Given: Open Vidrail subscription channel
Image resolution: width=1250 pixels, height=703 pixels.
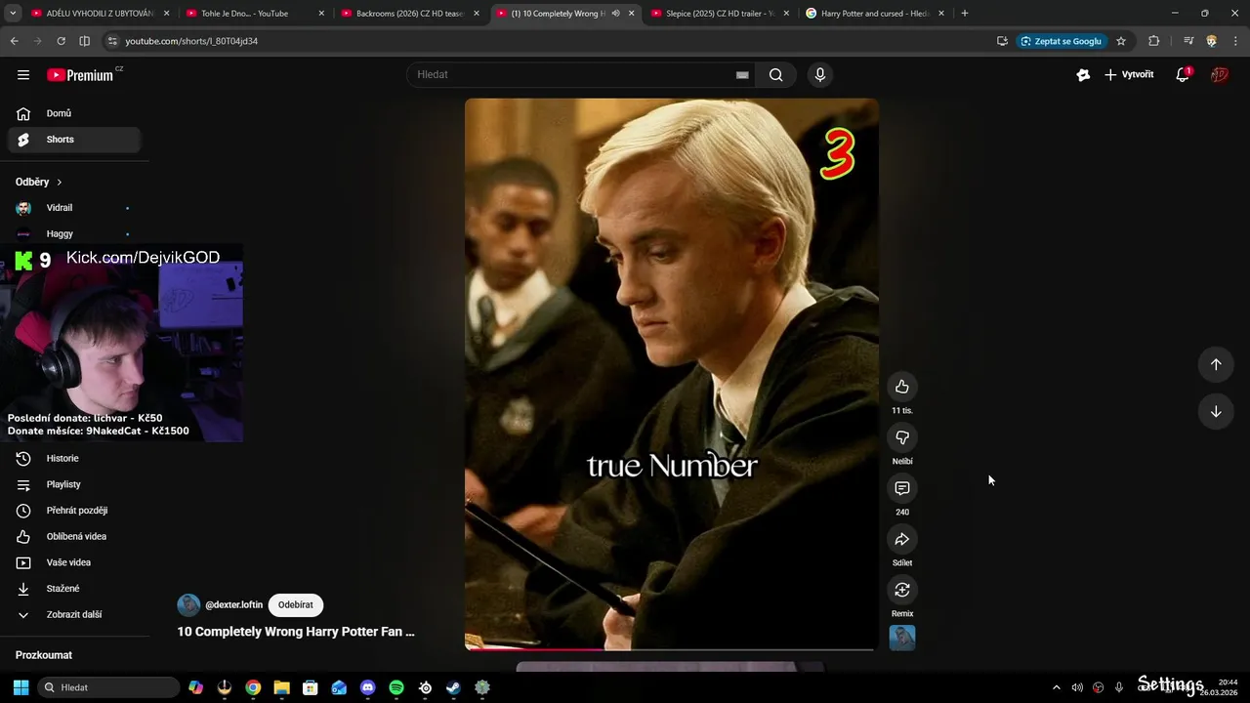Looking at the screenshot, I should click(74, 208).
